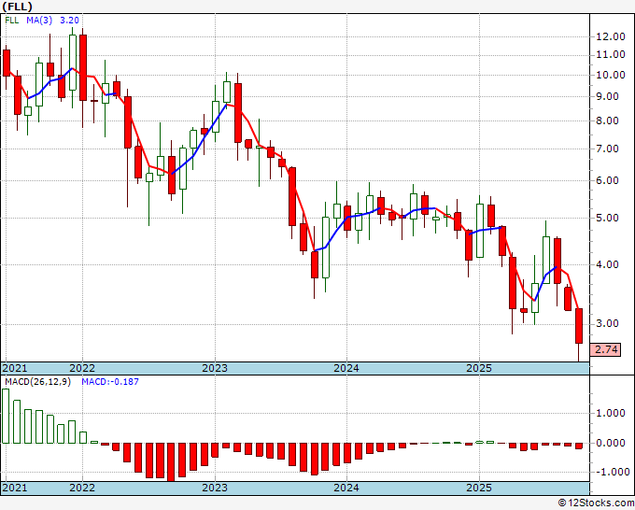Click the (FLL) chart title
This screenshot has height=510, width=635.
(17, 7)
